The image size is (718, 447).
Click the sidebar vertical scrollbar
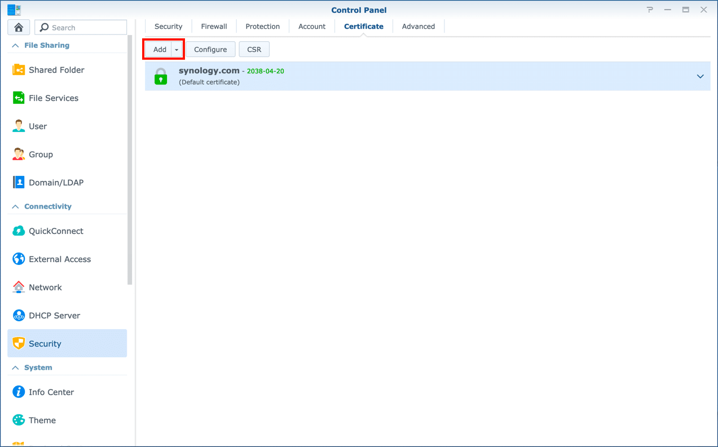[x=130, y=169]
